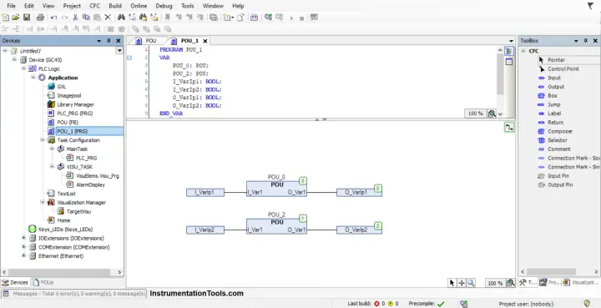Expand the IOExtensions tree node
The image size is (601, 308).
tap(23, 238)
